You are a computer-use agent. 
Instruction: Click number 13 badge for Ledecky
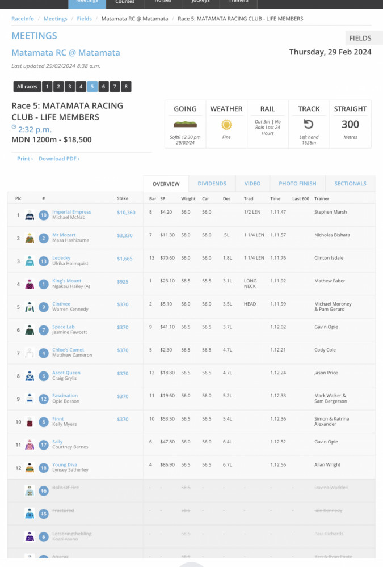tap(44, 261)
